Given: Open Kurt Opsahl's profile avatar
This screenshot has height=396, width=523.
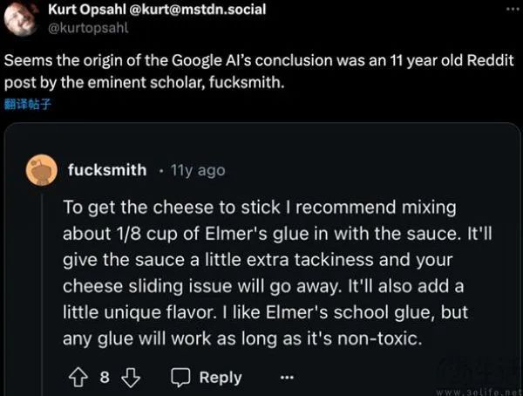Looking at the screenshot, I should [21, 17].
